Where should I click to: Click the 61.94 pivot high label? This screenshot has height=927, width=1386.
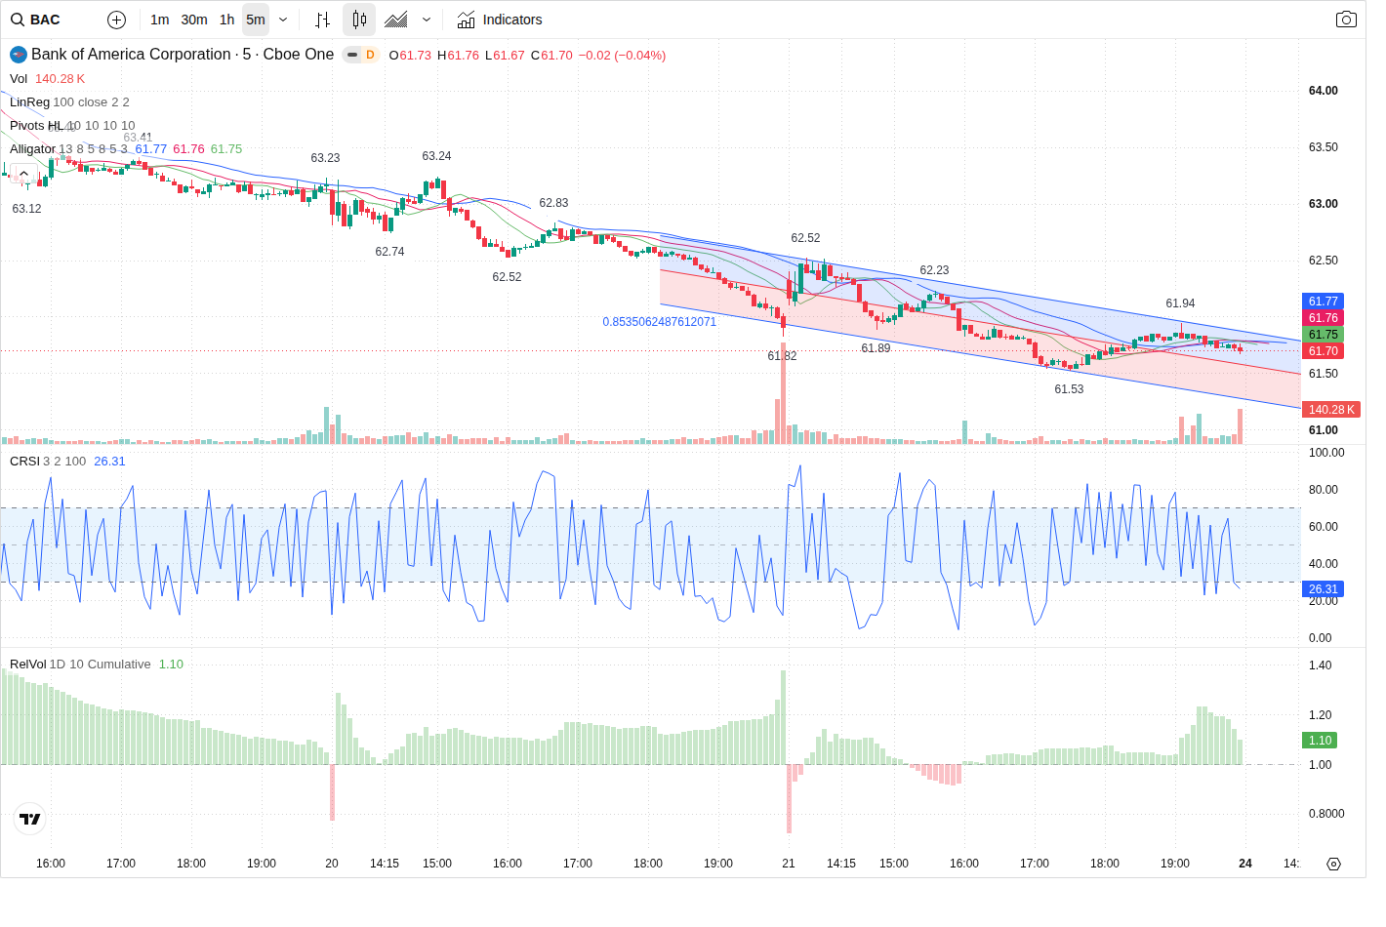[x=1180, y=303]
